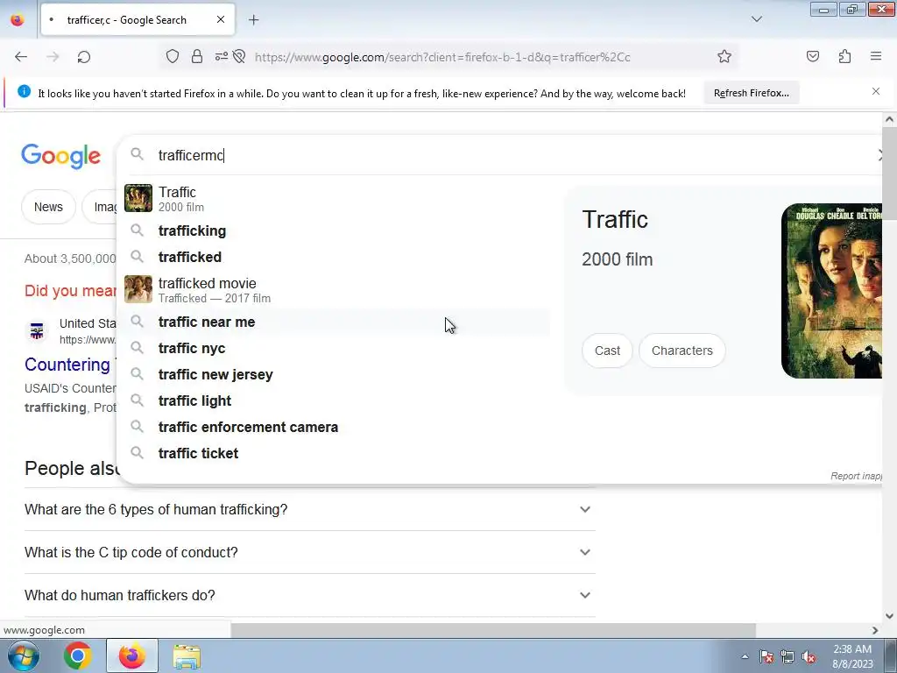The image size is (897, 673).
Task: Click the Report inappropriate predictions link
Action: coord(856,476)
